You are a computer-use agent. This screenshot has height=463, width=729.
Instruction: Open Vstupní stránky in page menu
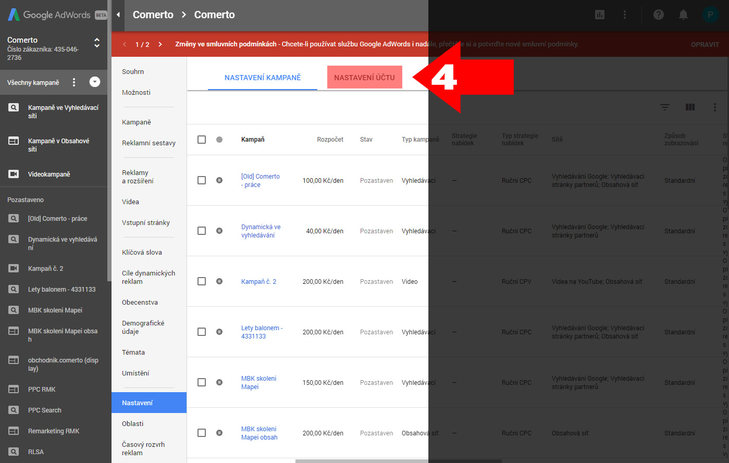tap(146, 223)
